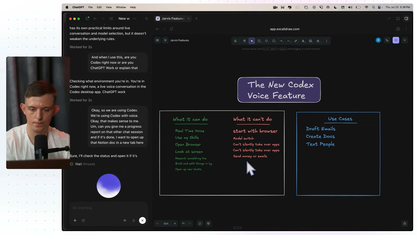Start a new chat with compose icon
Image resolution: width=417 pixels, height=235 pixels.
(x=111, y=18)
